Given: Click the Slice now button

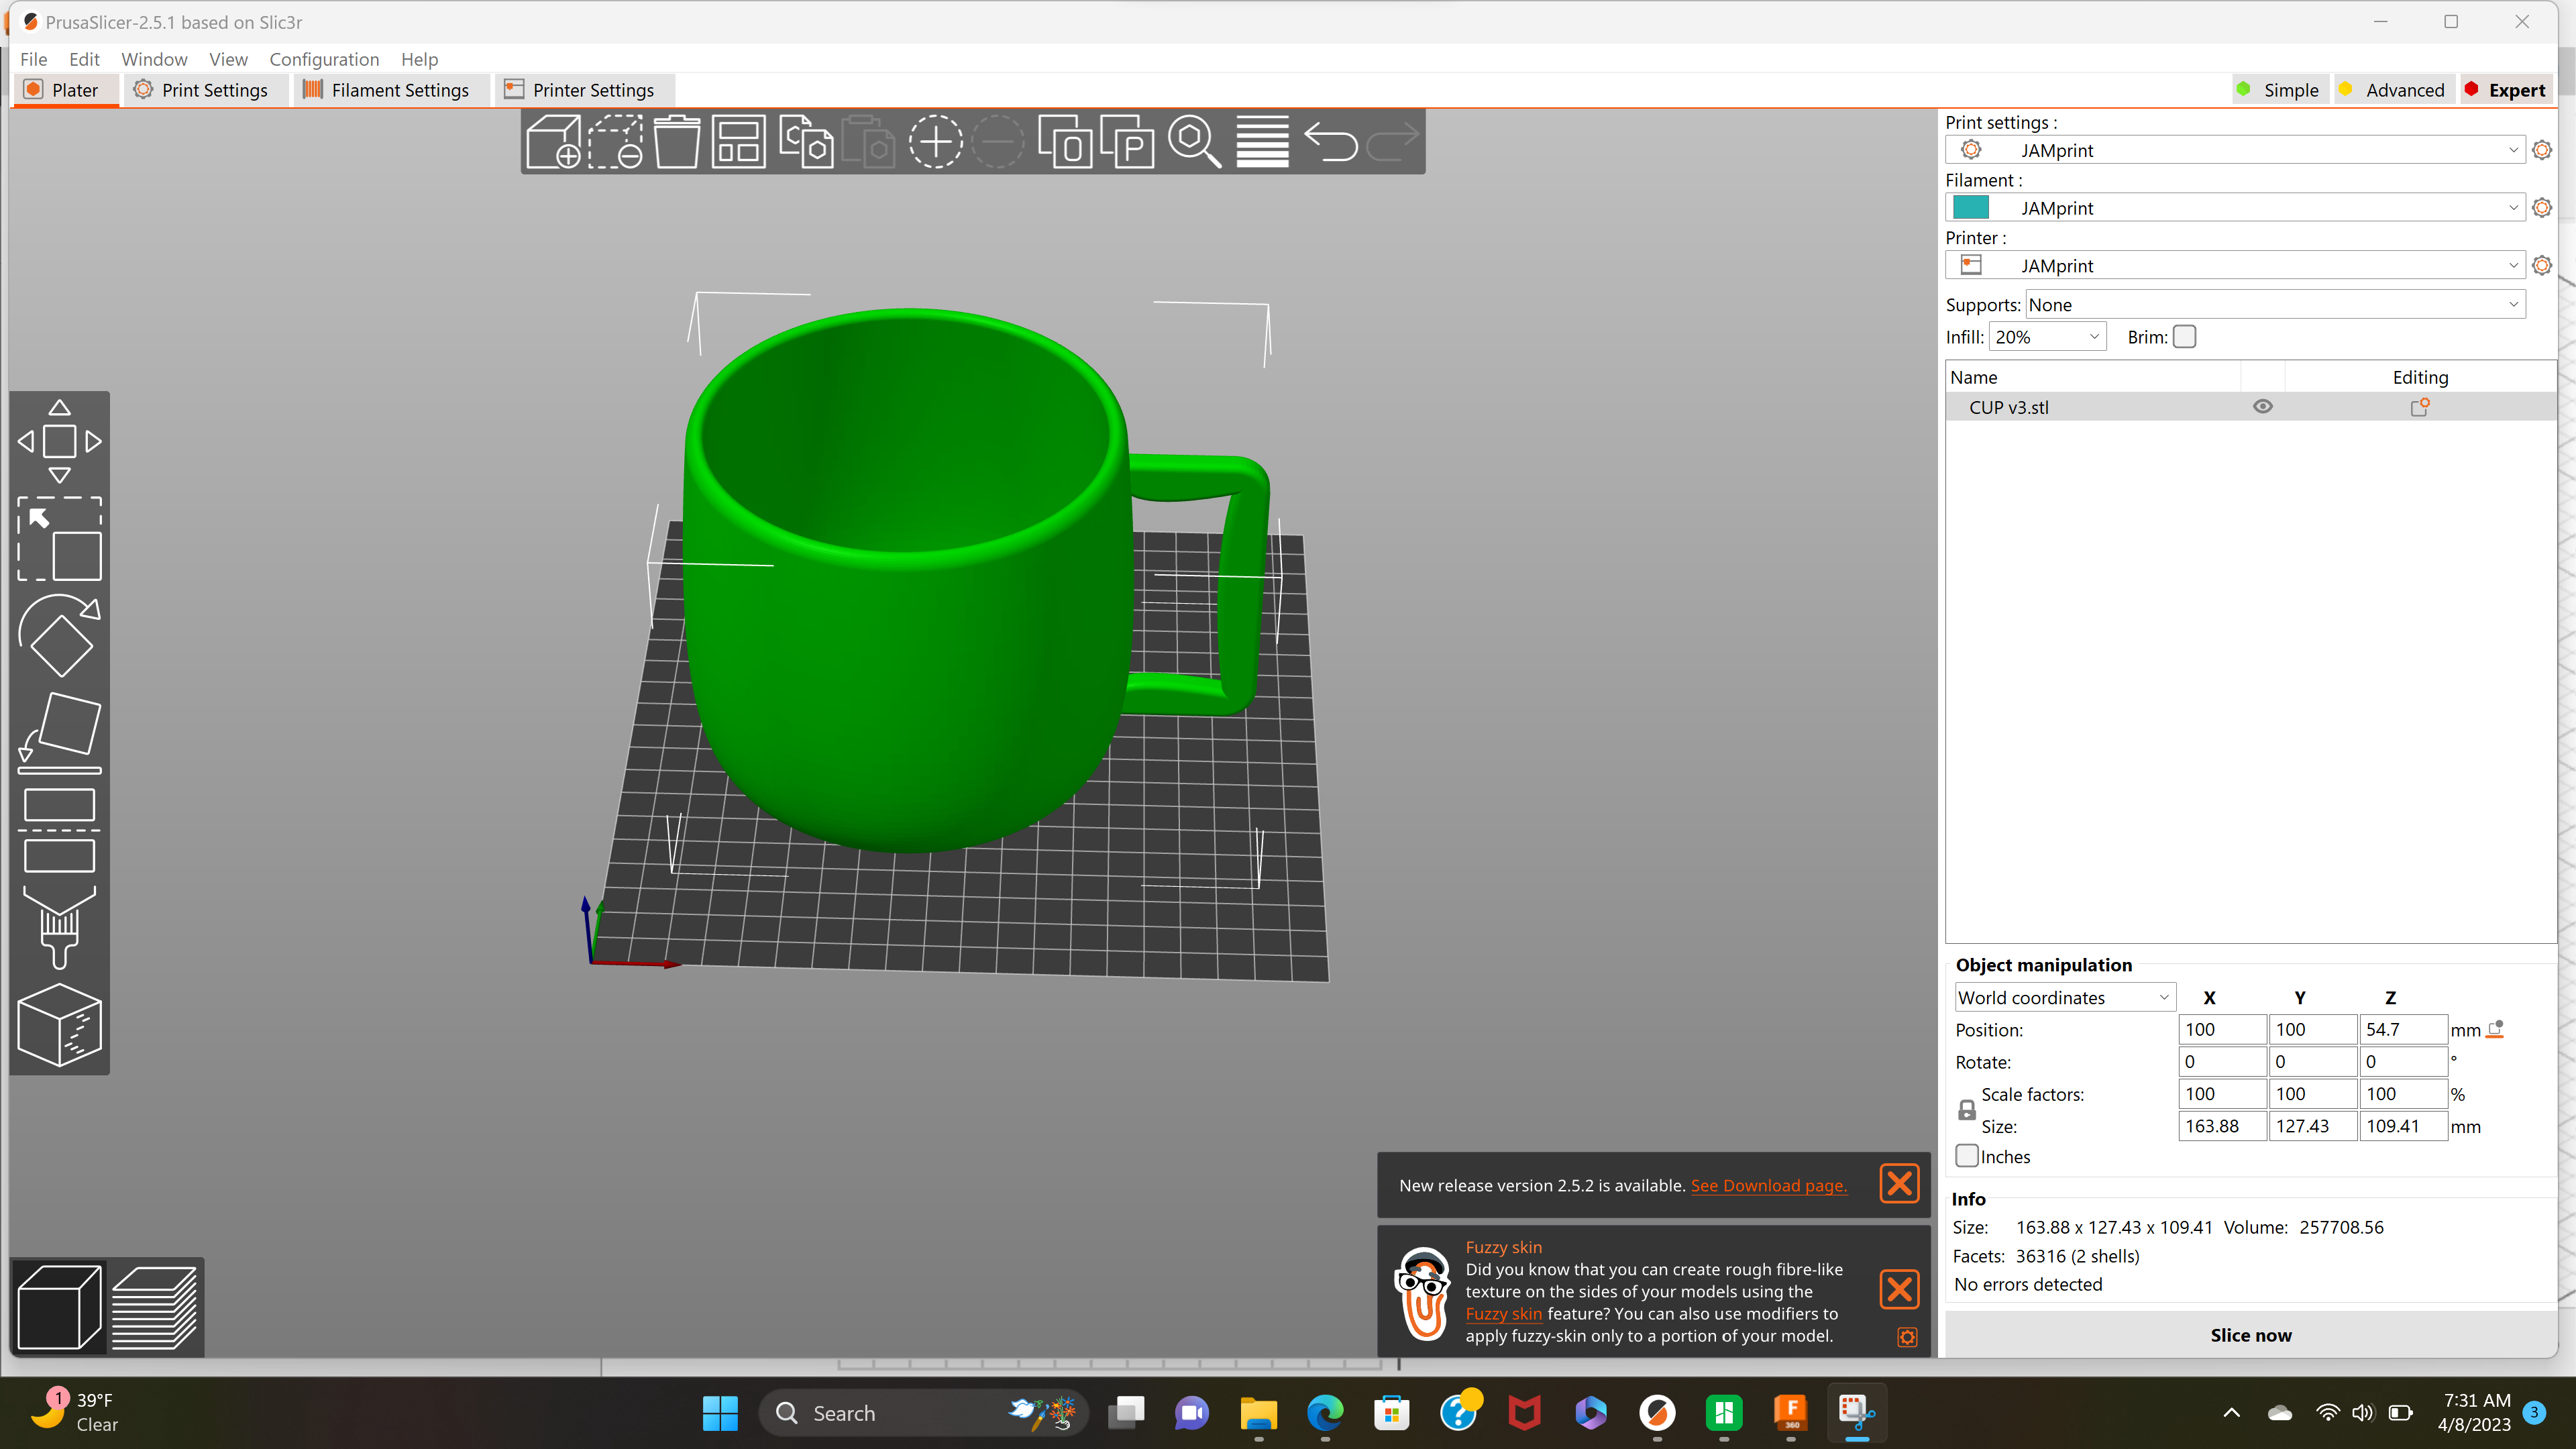Looking at the screenshot, I should tap(2250, 1335).
